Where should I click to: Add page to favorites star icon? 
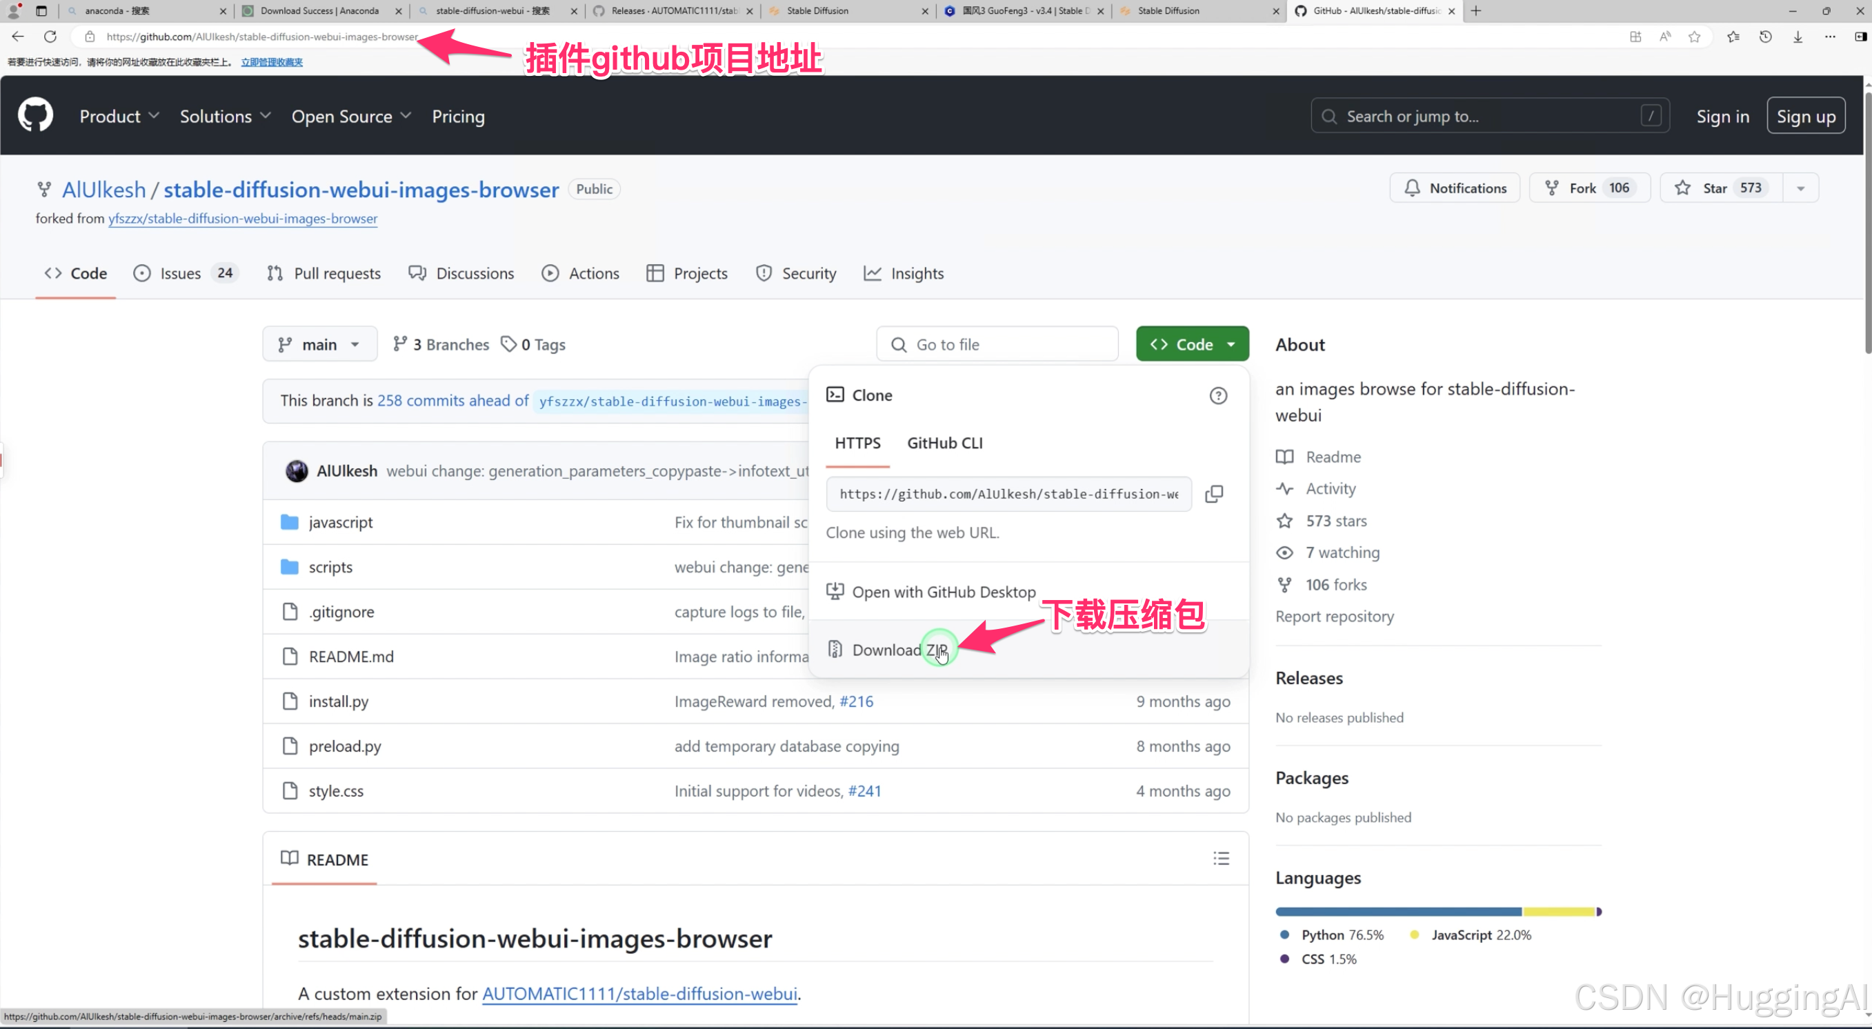[x=1694, y=37]
